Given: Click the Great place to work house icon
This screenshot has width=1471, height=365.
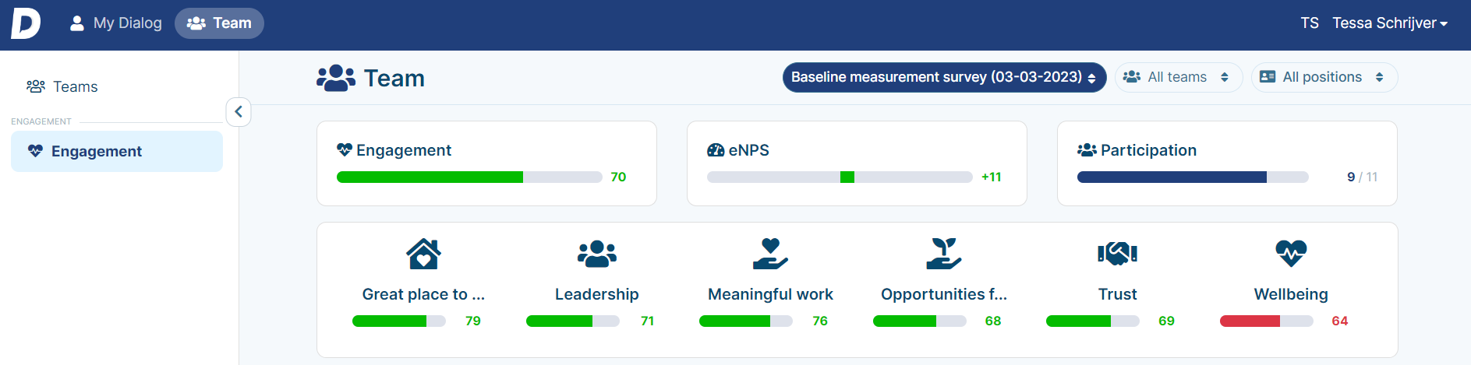Looking at the screenshot, I should coord(423,253).
